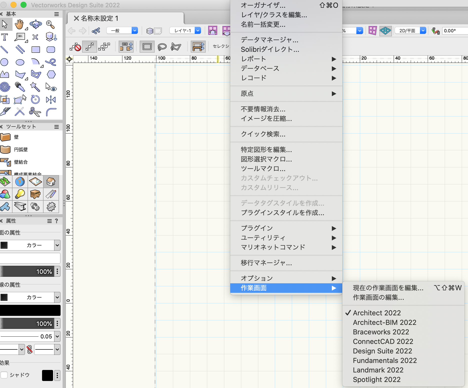Viewport: 468px width, 388px height.
Task: Open the detailing steel beam tool set
Action: click(x=20, y=206)
